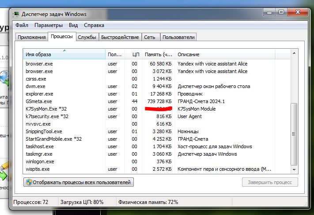The height and width of the screenshot is (215, 314).
Task: Minimize the Task Manager window
Action: [269, 12]
